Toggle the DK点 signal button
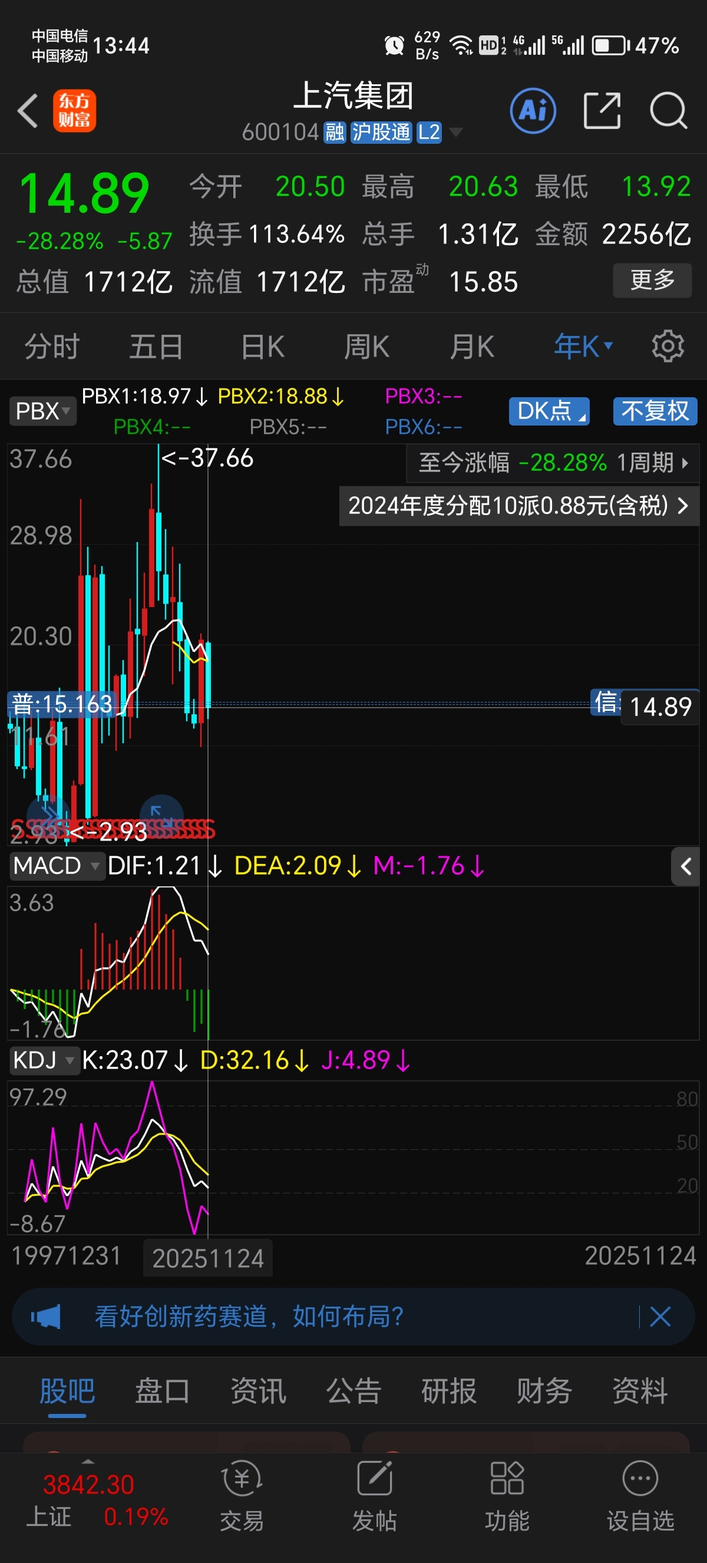Viewport: 707px width, 1563px height. click(x=549, y=411)
